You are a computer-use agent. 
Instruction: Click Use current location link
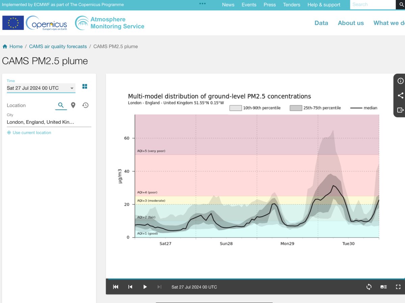[32, 133]
